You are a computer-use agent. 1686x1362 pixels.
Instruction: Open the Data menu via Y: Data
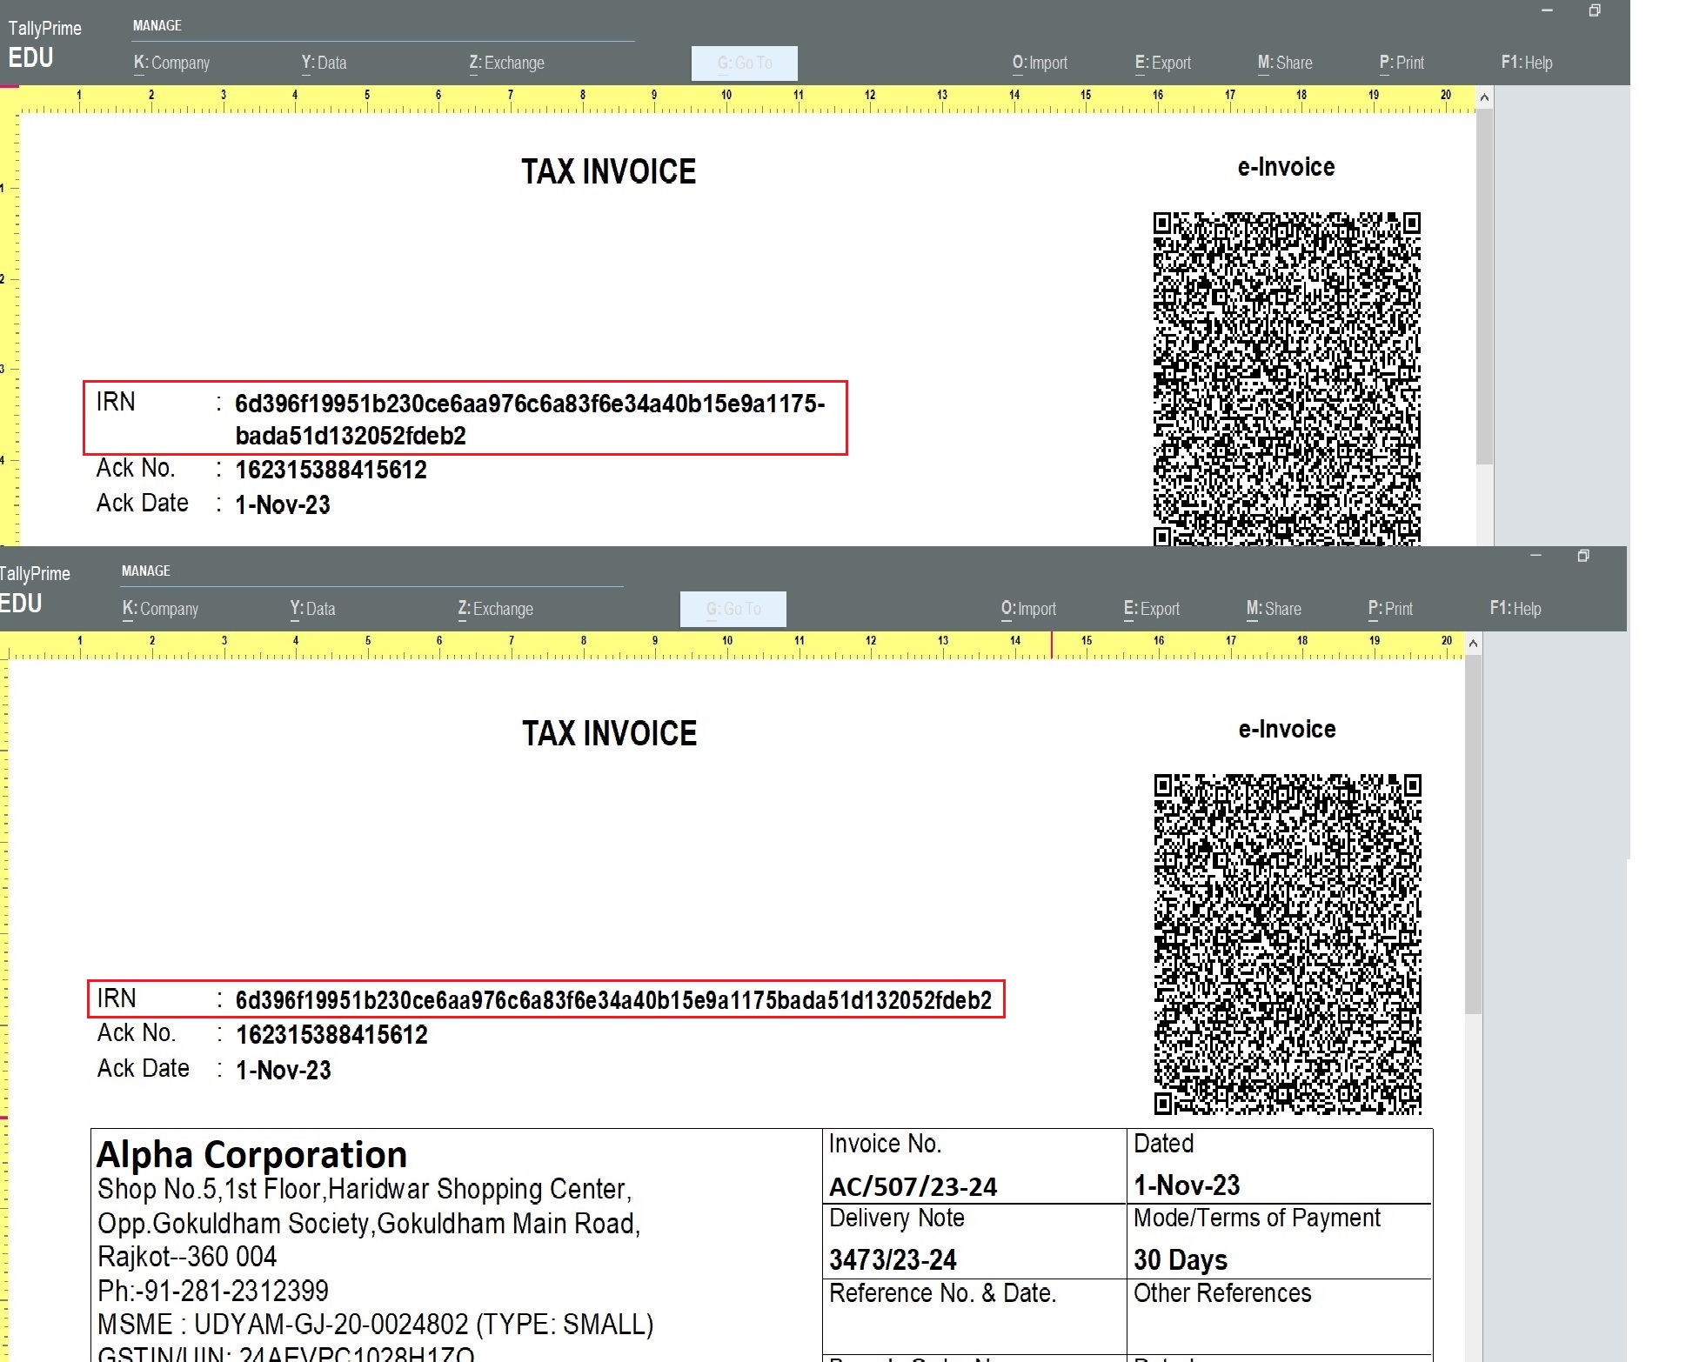pos(324,63)
